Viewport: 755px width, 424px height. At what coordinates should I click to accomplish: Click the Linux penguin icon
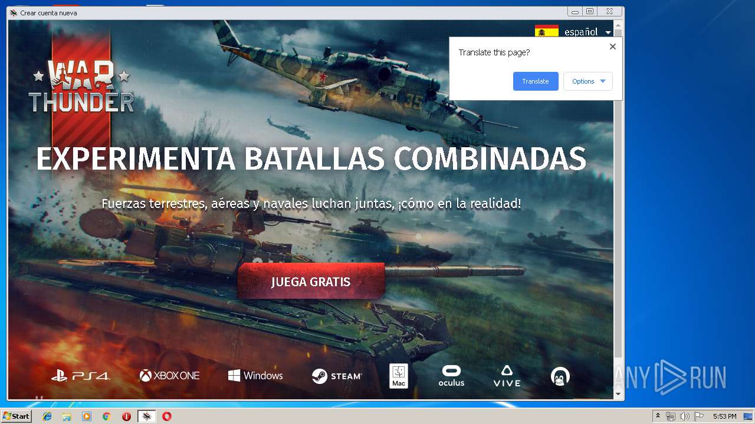click(560, 376)
